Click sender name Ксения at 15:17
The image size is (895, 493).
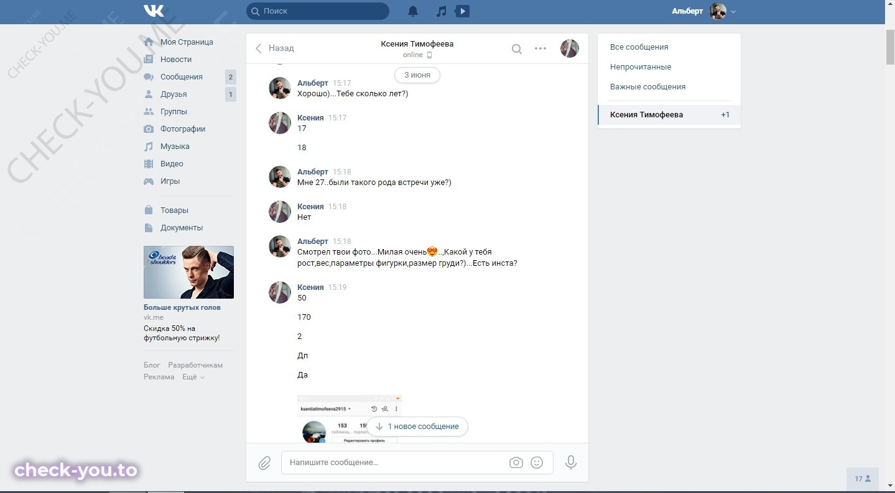310,118
